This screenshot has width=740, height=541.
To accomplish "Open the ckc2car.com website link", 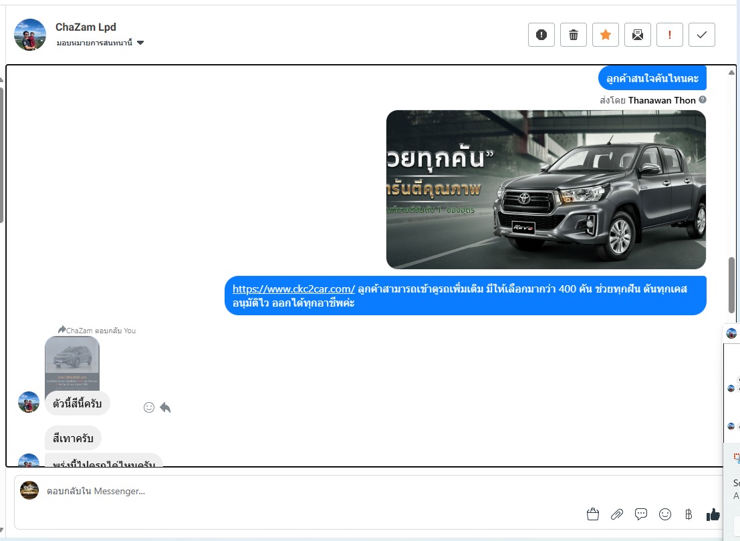I will click(293, 289).
